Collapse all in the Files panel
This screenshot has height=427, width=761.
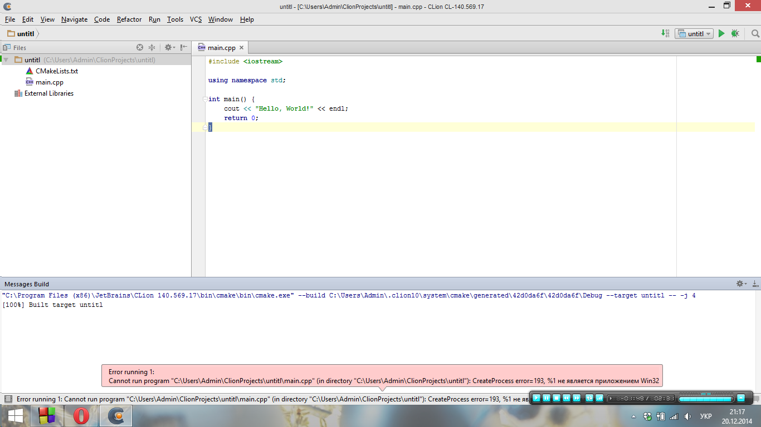click(x=152, y=48)
